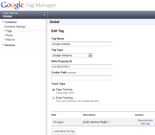Click the Tag Name input field
The height and width of the screenshot is (135, 155).
(82, 44)
